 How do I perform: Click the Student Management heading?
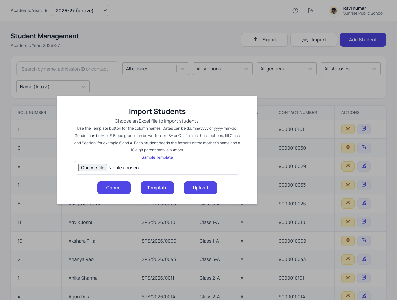[45, 36]
